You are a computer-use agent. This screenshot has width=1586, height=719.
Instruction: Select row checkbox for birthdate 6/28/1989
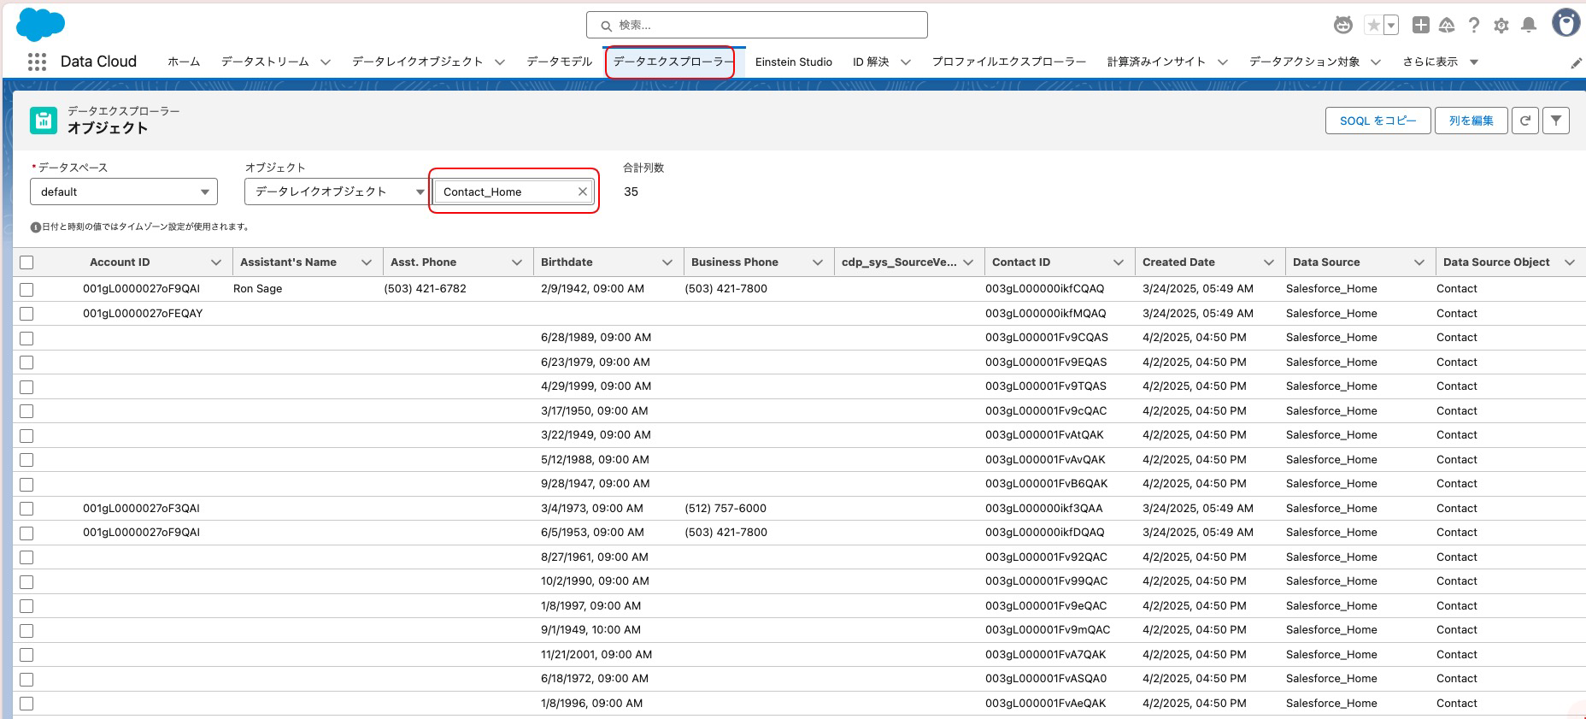point(26,338)
